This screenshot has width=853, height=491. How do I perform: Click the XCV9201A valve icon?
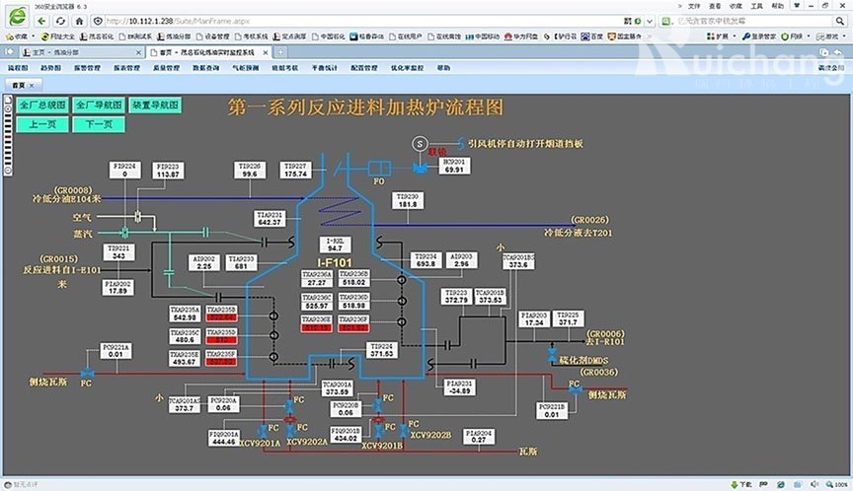pyautogui.click(x=262, y=430)
